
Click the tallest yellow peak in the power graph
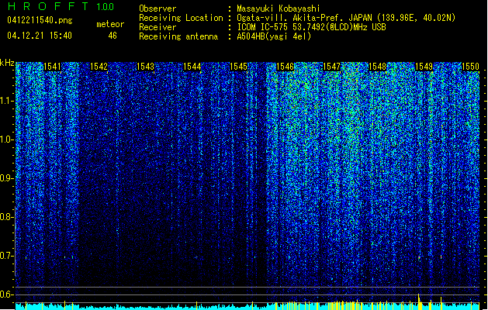pos(419,301)
